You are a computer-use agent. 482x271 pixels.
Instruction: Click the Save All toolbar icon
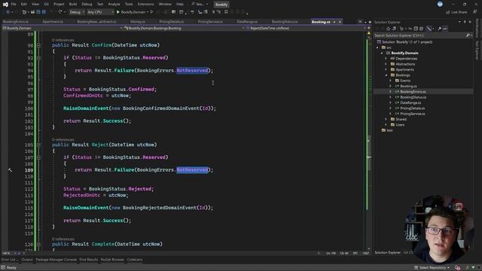point(44,12)
